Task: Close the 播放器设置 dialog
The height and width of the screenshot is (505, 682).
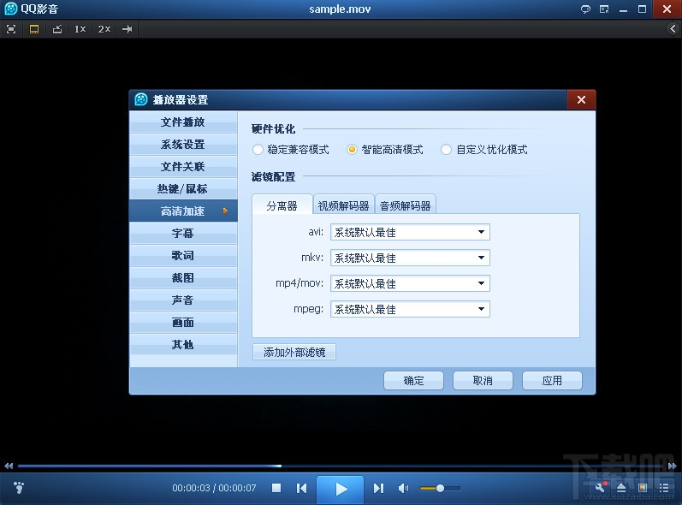Action: click(x=581, y=100)
